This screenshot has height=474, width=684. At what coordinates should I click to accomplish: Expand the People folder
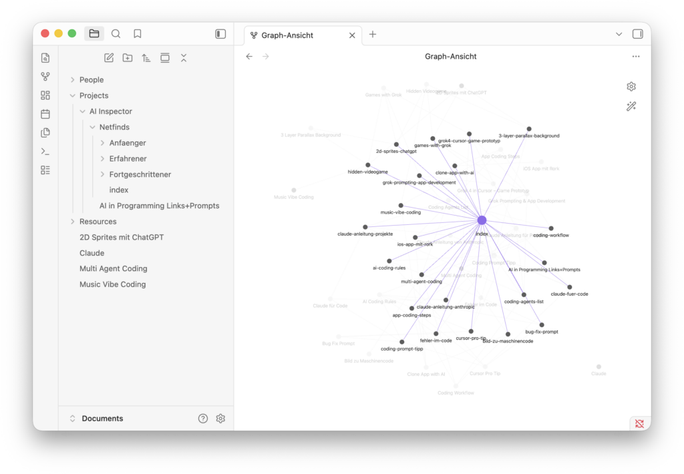73,80
